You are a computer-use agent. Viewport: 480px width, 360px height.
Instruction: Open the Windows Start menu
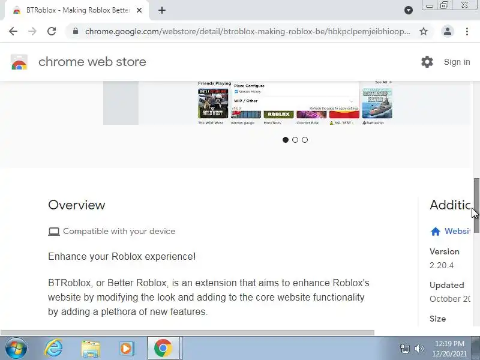16,348
